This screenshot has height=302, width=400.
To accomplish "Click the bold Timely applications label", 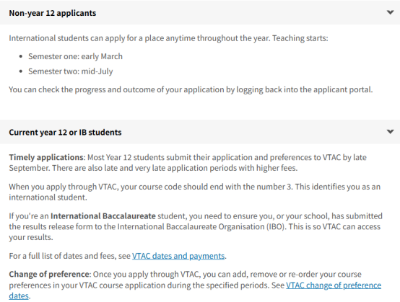I will click(x=46, y=157).
